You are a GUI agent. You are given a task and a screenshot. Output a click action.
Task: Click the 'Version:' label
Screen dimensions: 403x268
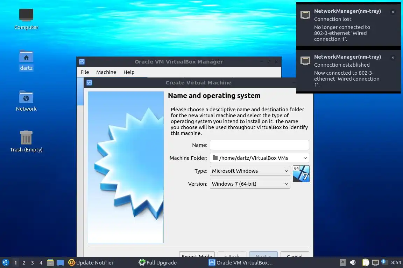(x=198, y=184)
